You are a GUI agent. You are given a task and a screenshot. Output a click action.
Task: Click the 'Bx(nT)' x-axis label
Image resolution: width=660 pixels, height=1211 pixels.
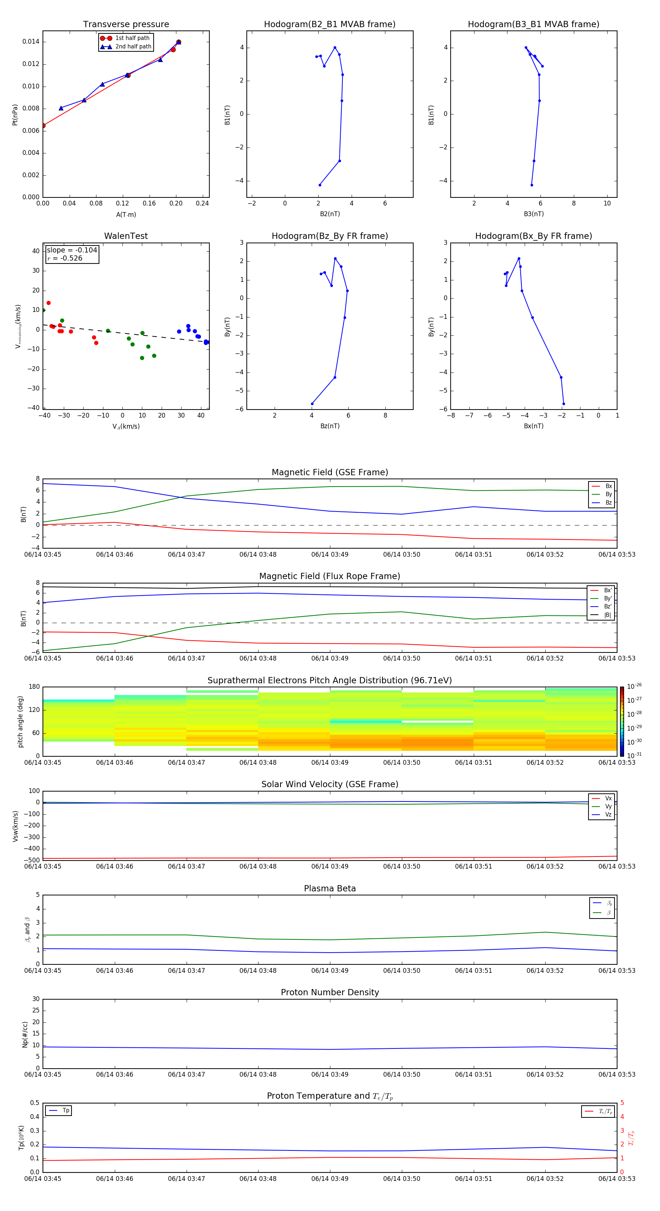coord(533,426)
